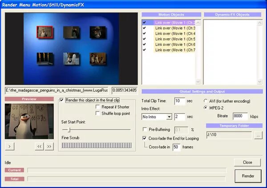Enable Shuffle loop point checkbox

(98, 113)
